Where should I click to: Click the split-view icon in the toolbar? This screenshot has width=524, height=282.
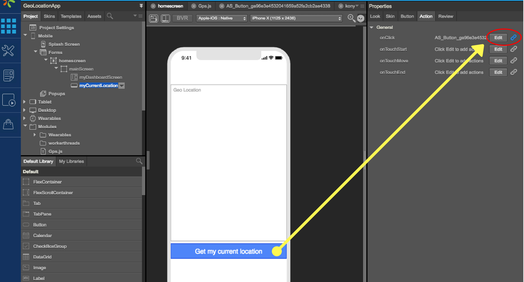[x=165, y=18]
